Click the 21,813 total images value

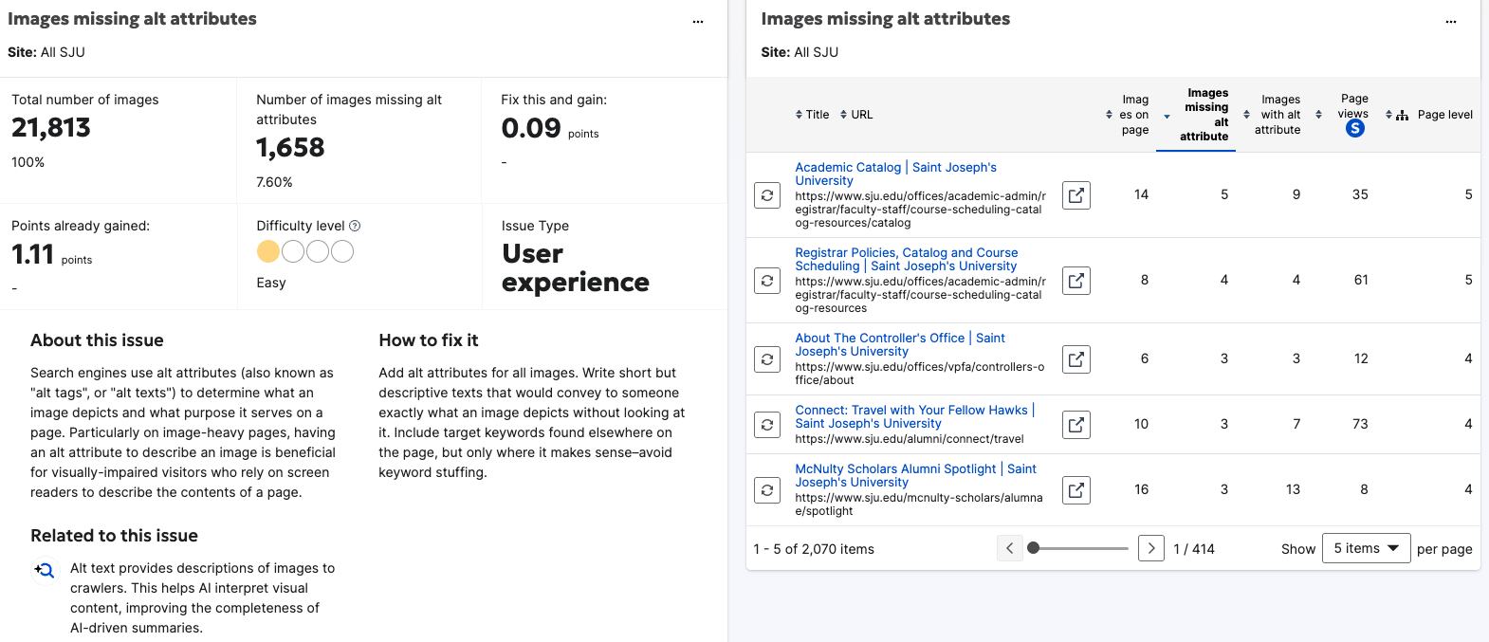pos(51,127)
